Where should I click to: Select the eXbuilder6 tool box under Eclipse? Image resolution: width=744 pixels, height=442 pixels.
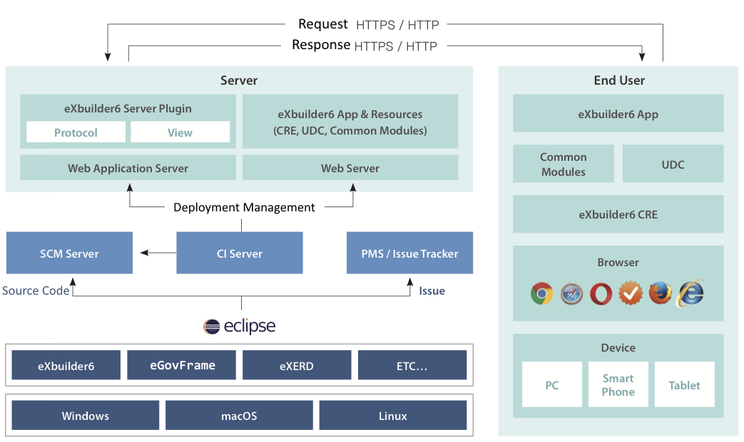pyautogui.click(x=66, y=366)
